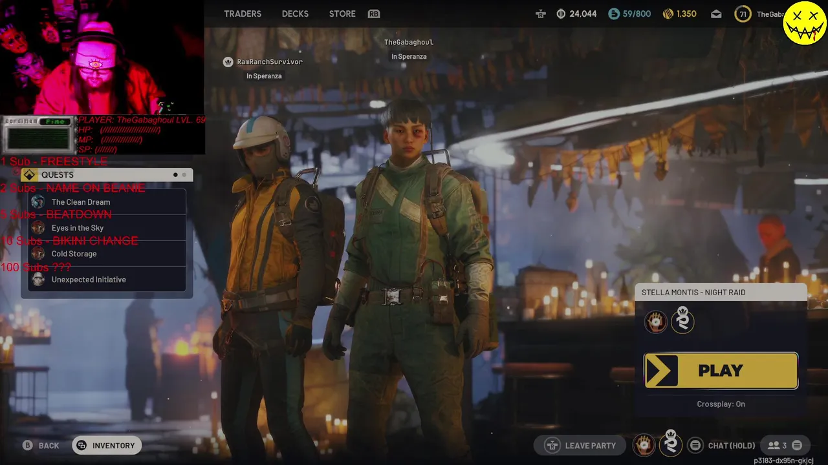Image resolution: width=828 pixels, height=465 pixels.
Task: Click the R-stick icon in top bar
Action: (541, 14)
